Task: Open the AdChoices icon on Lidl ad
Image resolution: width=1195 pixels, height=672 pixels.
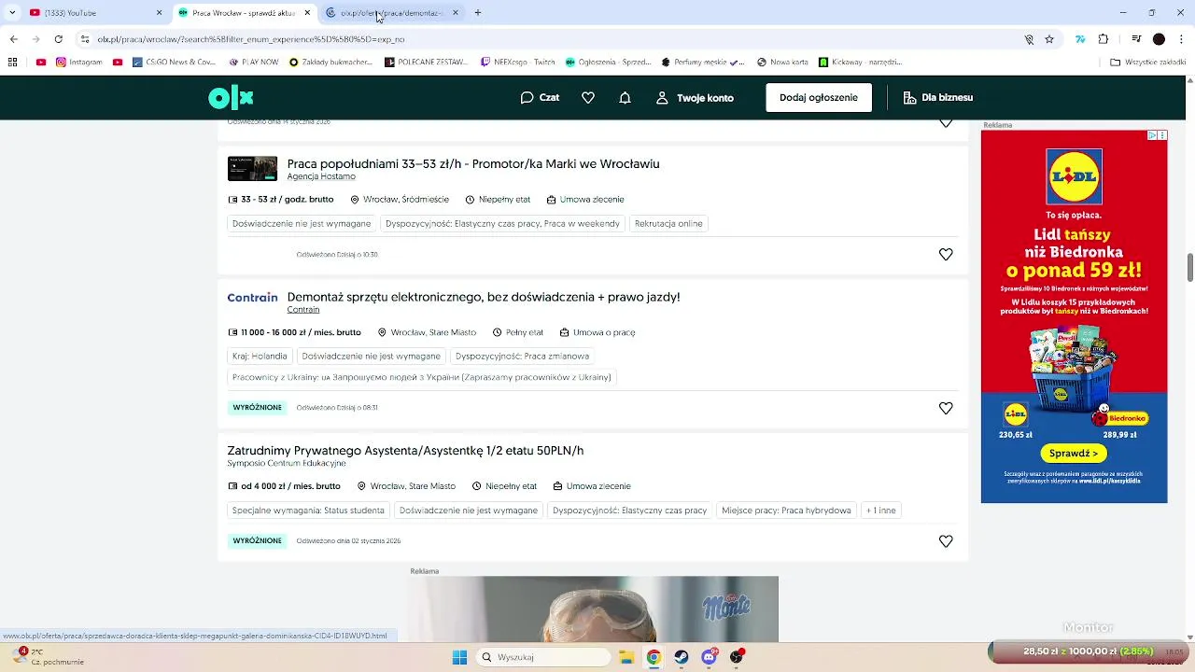Action: point(1153,135)
